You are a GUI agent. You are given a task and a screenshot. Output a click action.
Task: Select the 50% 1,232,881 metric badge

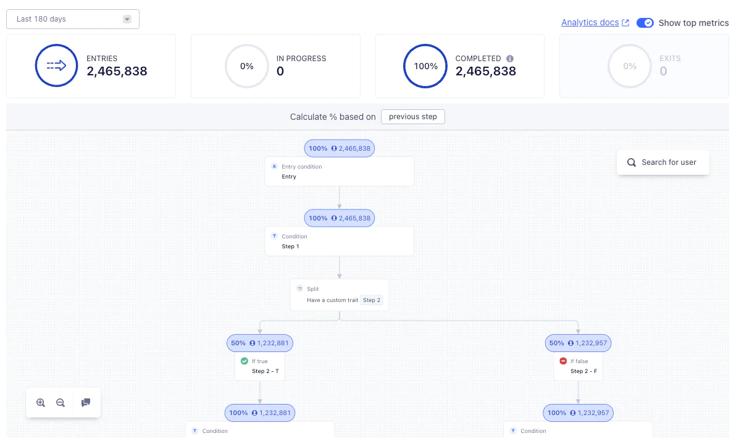(260, 343)
